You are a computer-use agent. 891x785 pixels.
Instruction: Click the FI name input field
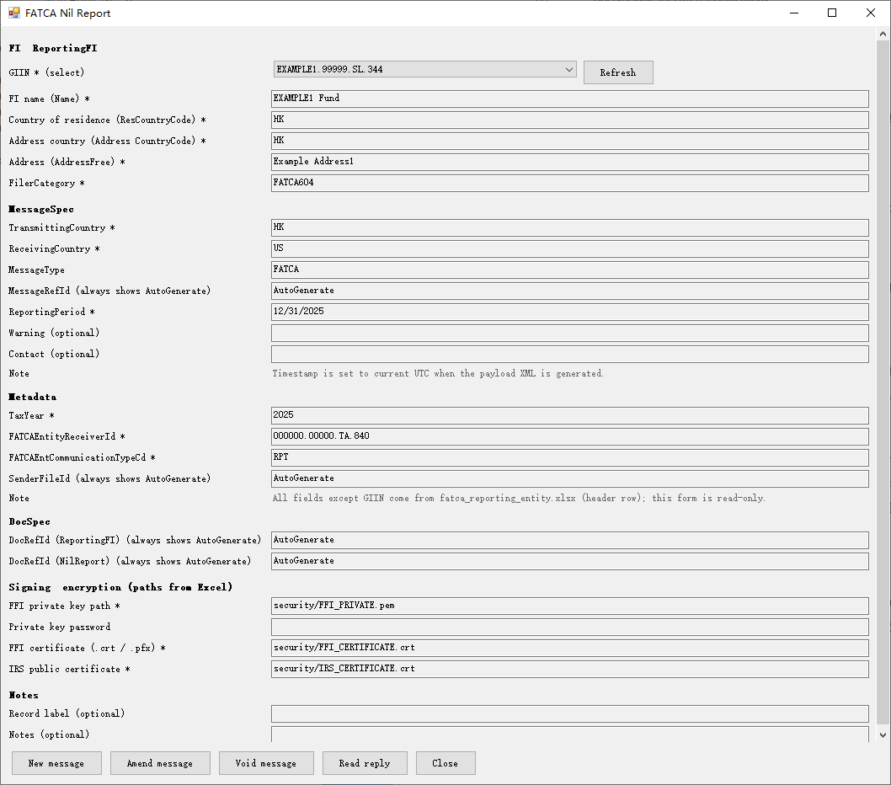(569, 99)
